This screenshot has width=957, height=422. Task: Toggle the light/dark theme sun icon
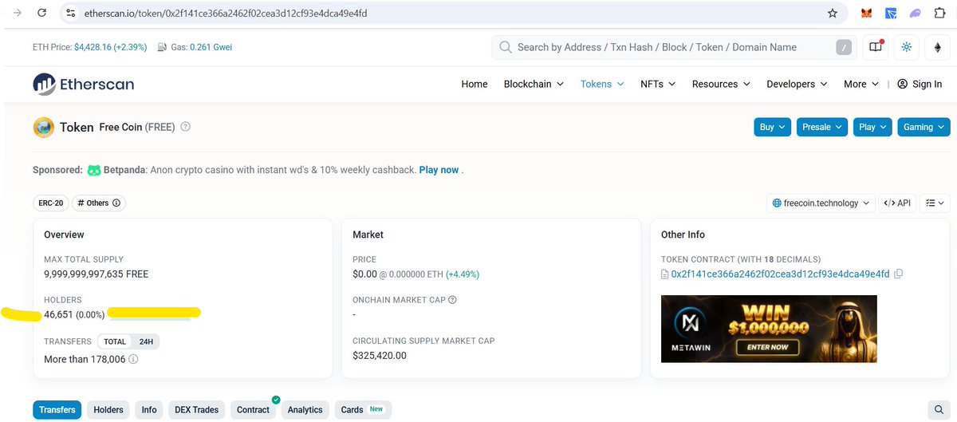[906, 47]
